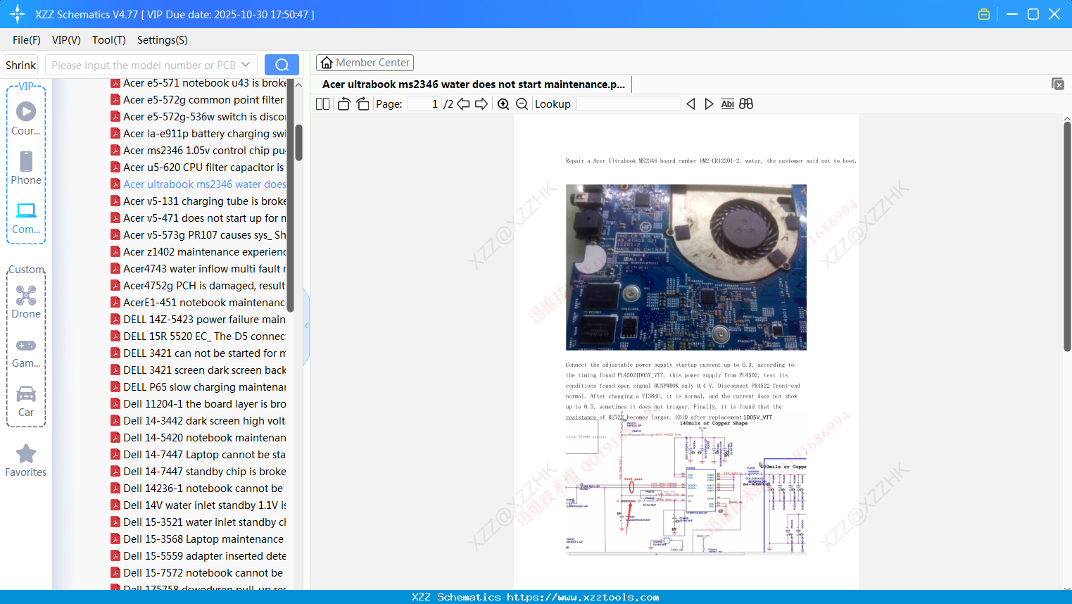Select 'Acer ultrabook ms2346 water' file

[x=198, y=184]
